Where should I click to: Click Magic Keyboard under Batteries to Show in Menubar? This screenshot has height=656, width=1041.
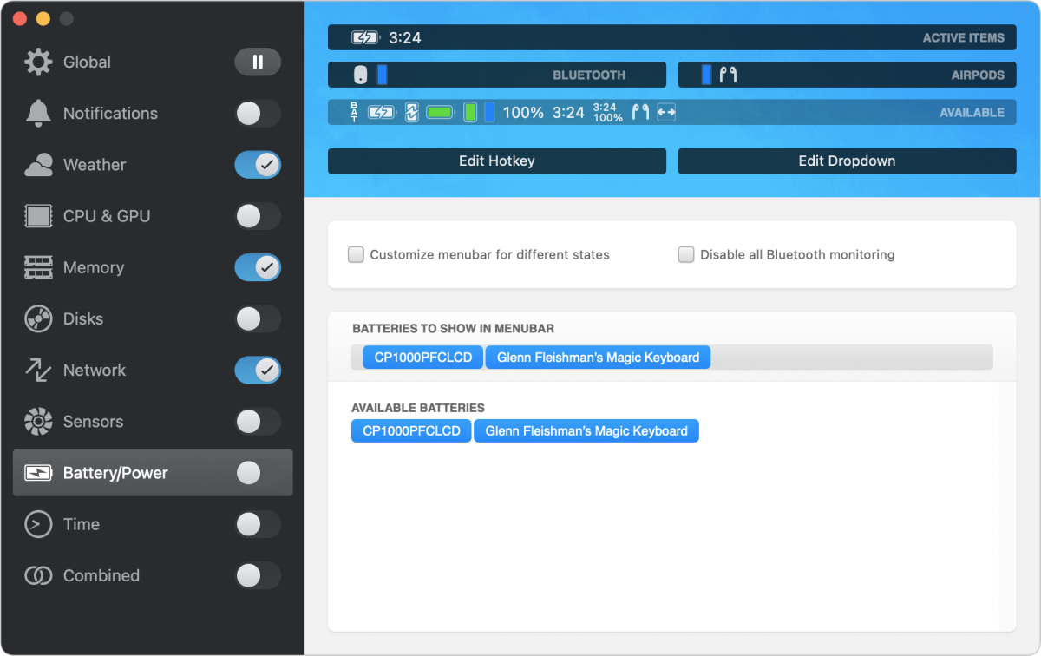[598, 357]
